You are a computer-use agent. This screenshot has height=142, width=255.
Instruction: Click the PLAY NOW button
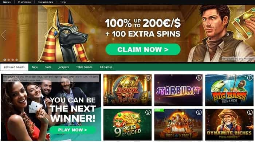click(72, 130)
